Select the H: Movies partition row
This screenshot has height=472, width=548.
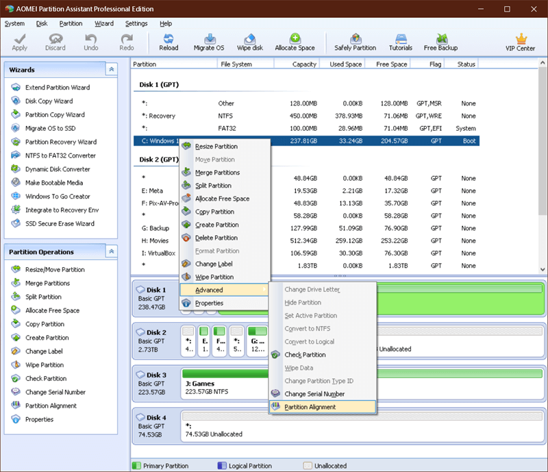coord(306,241)
